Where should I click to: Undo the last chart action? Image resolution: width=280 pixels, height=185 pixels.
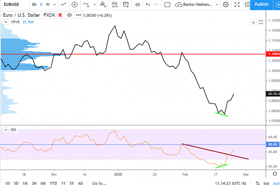point(148,4)
